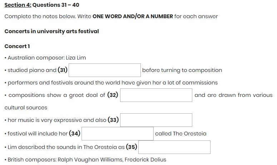Click the "before turning to composition" text
This screenshot has height=165, width=277.
coord(182,70)
